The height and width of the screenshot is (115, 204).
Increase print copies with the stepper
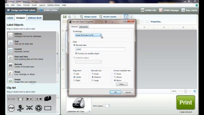point(109,105)
